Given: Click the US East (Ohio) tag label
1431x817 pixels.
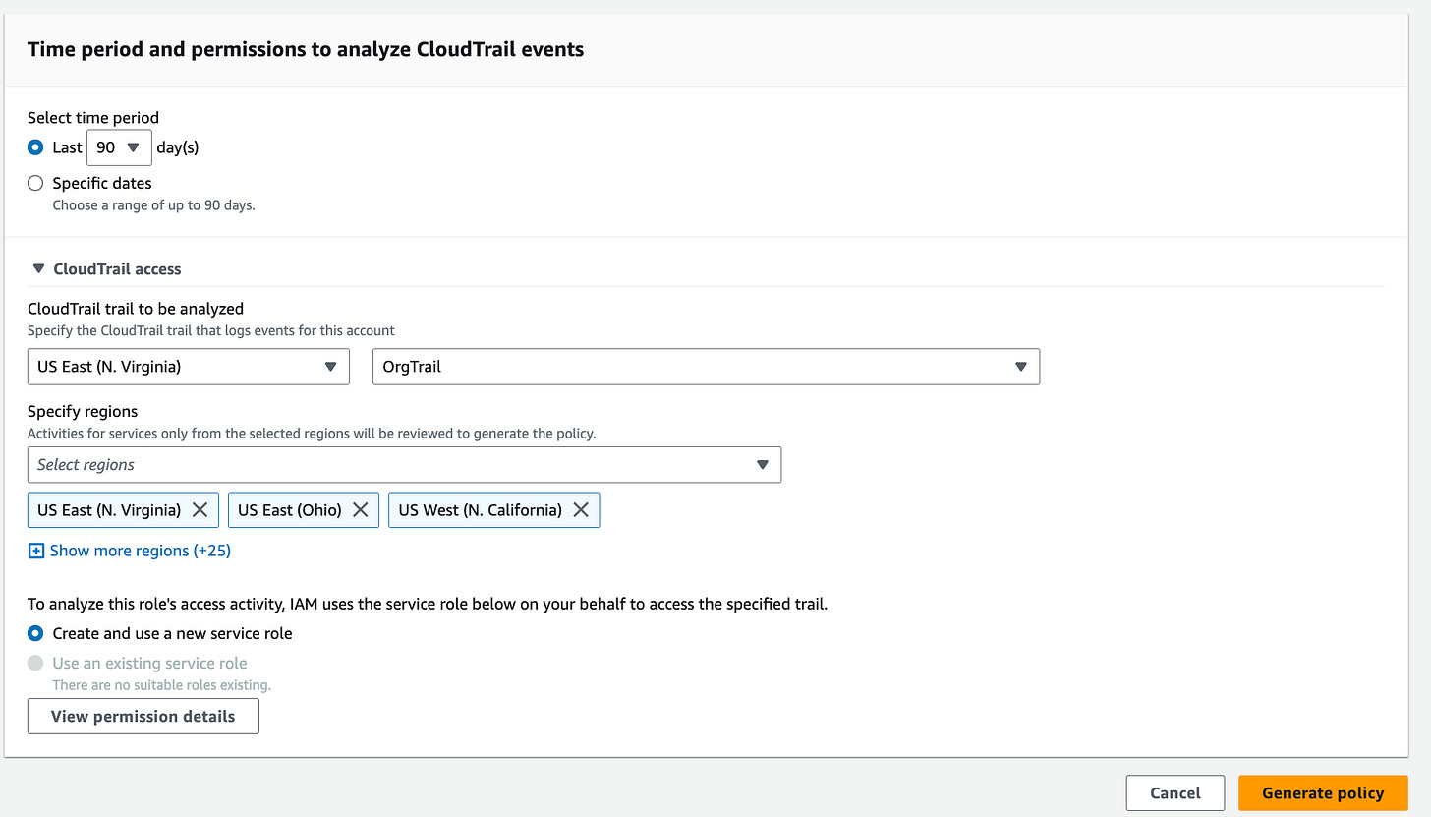Looking at the screenshot, I should pos(290,510).
